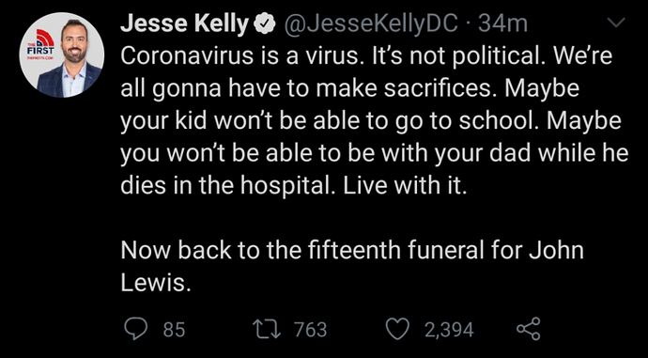648x358 pixels.
Task: Click the word 'Lewis.' on the last line
Action: pyautogui.click(x=156, y=283)
